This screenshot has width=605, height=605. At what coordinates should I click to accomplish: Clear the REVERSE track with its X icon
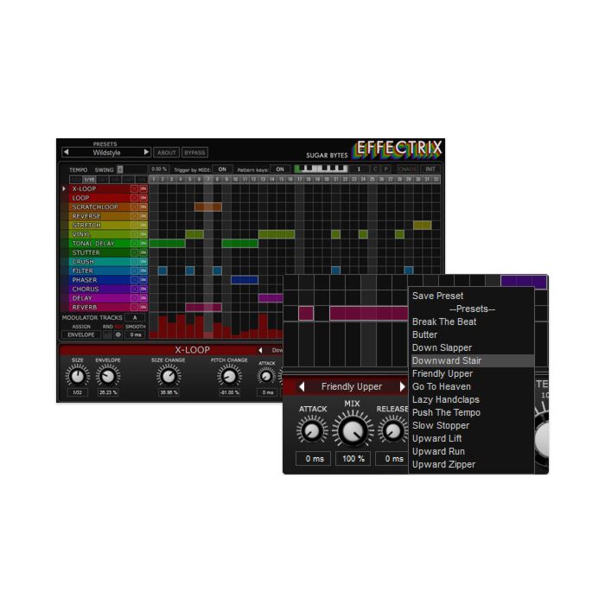pyautogui.click(x=134, y=216)
